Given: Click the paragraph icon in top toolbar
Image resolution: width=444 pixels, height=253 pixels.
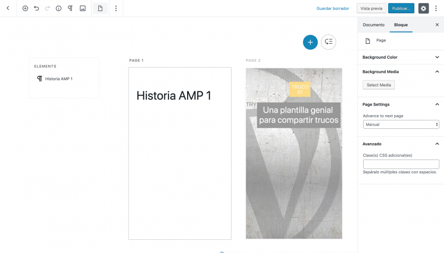Looking at the screenshot, I should pos(70,8).
